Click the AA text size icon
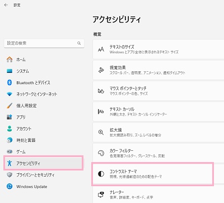This screenshot has width=224, height=203. pos(101,49)
